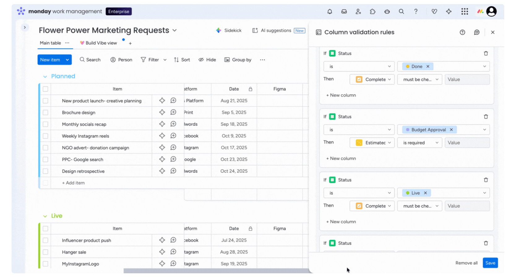
Task: Open the 'is required' condition dropdown
Action: click(420, 143)
